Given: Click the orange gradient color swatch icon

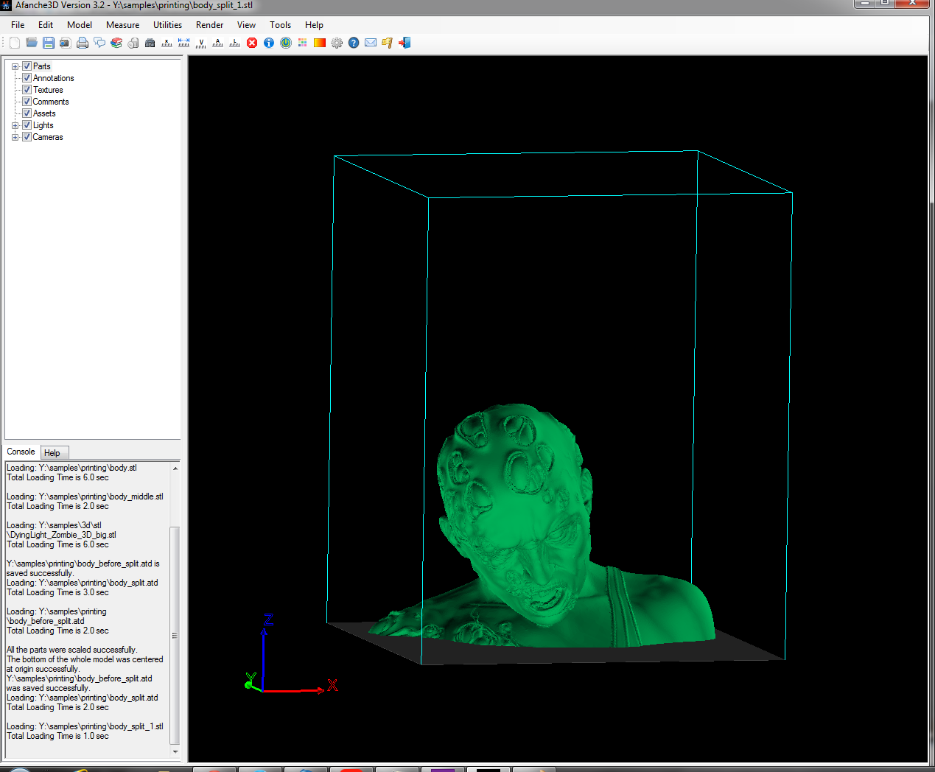Looking at the screenshot, I should (320, 43).
